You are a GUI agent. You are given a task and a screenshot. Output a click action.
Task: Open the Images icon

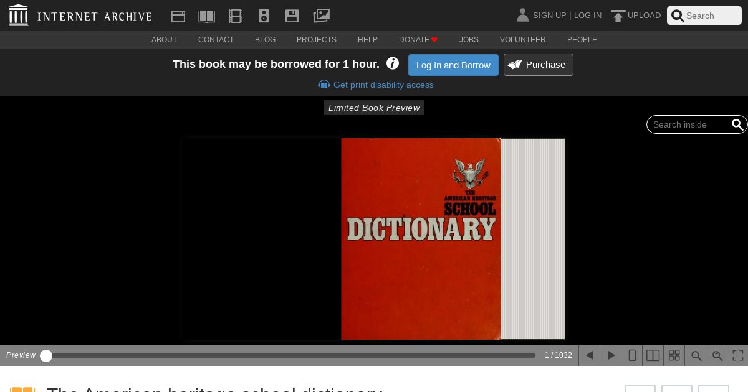[x=321, y=16]
